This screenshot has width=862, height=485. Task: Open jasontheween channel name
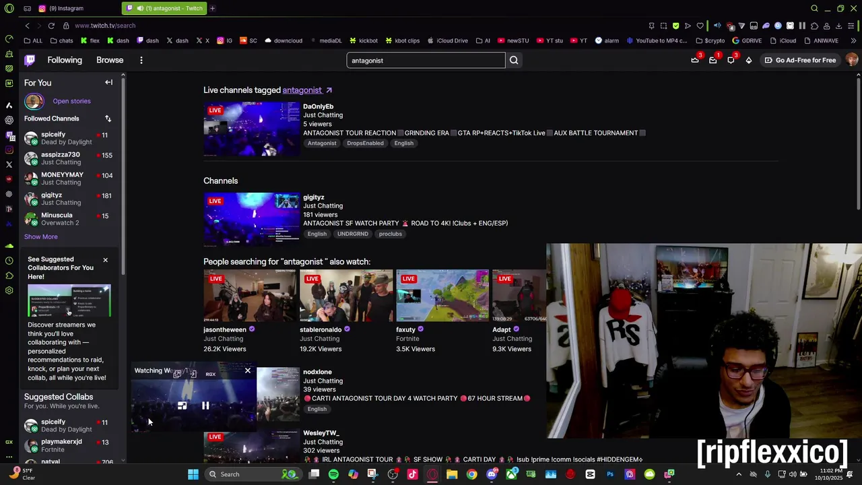point(225,330)
